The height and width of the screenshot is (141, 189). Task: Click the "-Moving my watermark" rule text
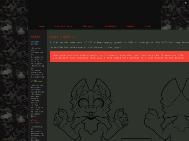(37, 86)
